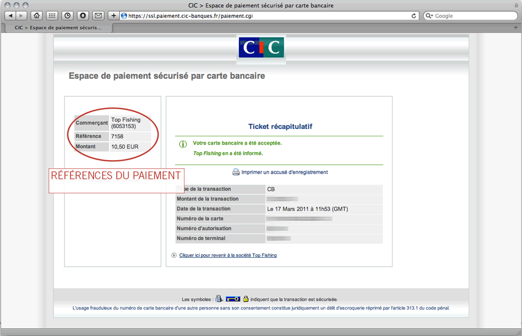The width and height of the screenshot is (522, 336).
Task: Click the amount 10,50 EUR
Action: [125, 147]
